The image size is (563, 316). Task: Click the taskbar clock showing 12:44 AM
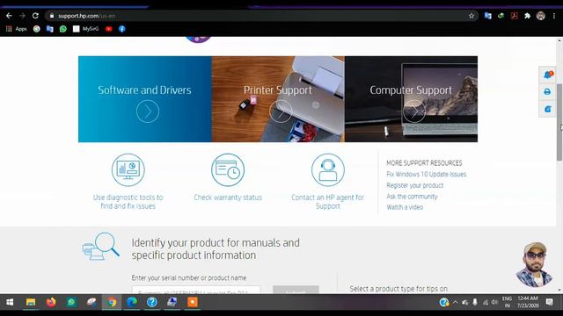point(528,302)
